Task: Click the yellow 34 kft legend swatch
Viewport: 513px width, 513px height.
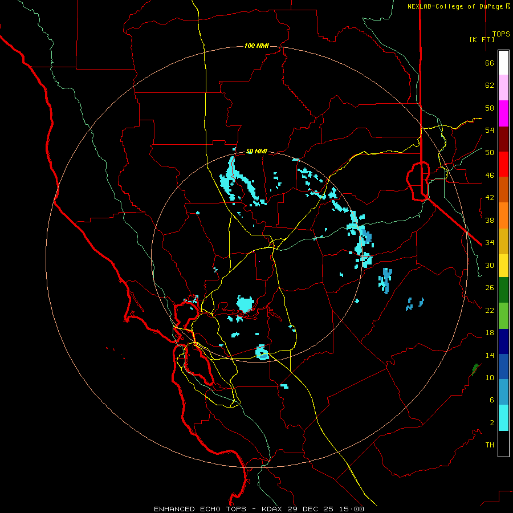Action: click(x=503, y=266)
